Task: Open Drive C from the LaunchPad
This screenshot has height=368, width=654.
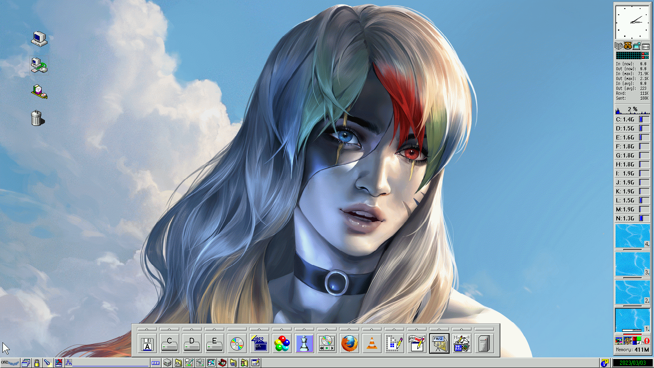Action: point(169,344)
